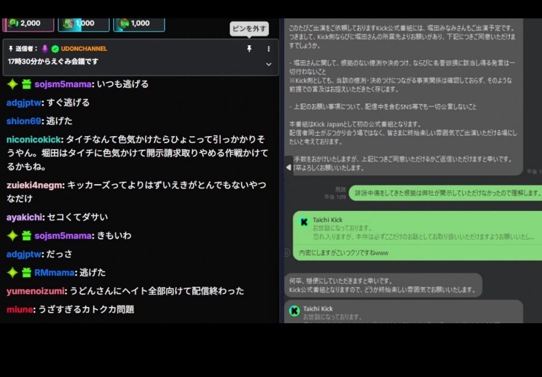This screenshot has height=377, width=542.
Task: Click green star badge beside RMmama
Action: pos(12,273)
